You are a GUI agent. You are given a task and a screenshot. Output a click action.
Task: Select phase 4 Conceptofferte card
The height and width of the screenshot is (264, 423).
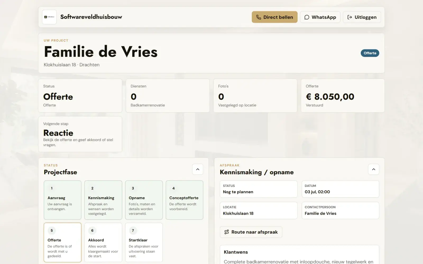(x=185, y=200)
